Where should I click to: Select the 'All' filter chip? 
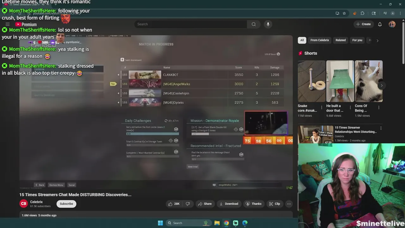302,40
